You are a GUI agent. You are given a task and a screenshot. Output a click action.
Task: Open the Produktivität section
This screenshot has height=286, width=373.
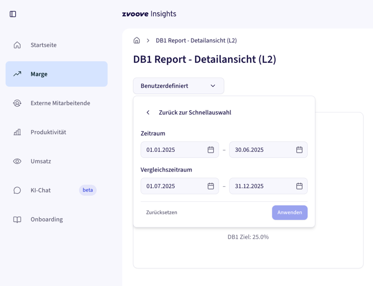[x=48, y=132]
